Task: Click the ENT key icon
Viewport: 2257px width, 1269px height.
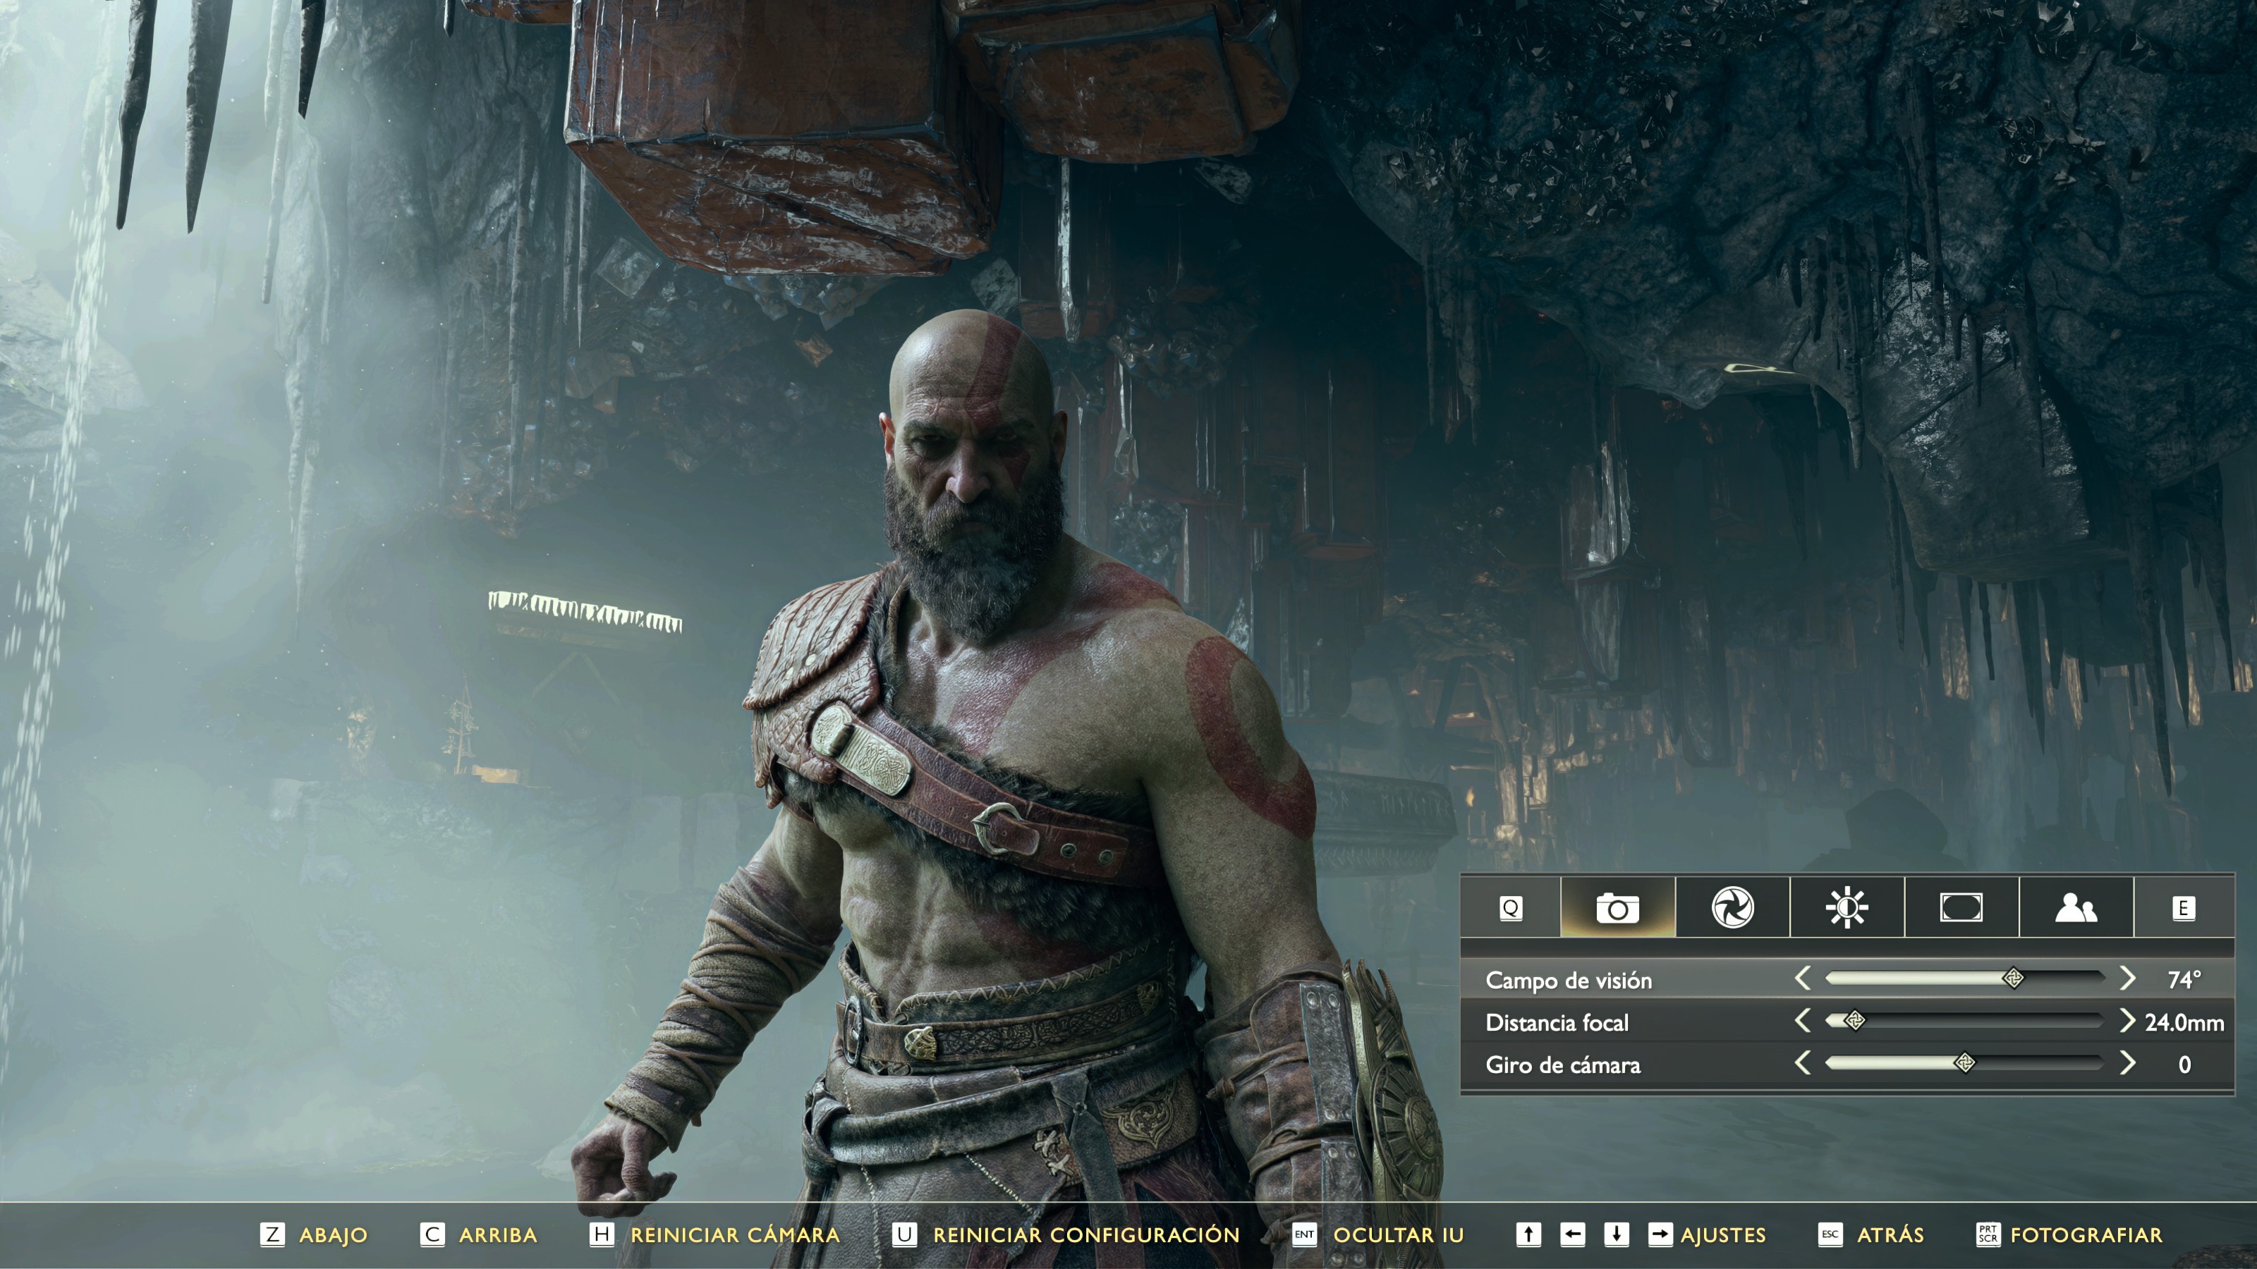Action: (1303, 1235)
